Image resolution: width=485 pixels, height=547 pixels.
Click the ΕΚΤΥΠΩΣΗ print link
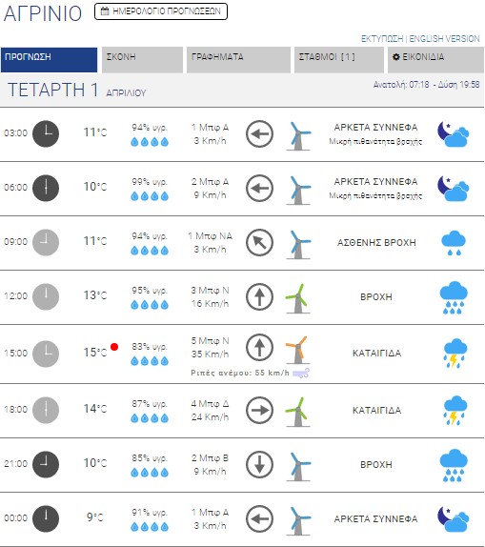(x=382, y=39)
